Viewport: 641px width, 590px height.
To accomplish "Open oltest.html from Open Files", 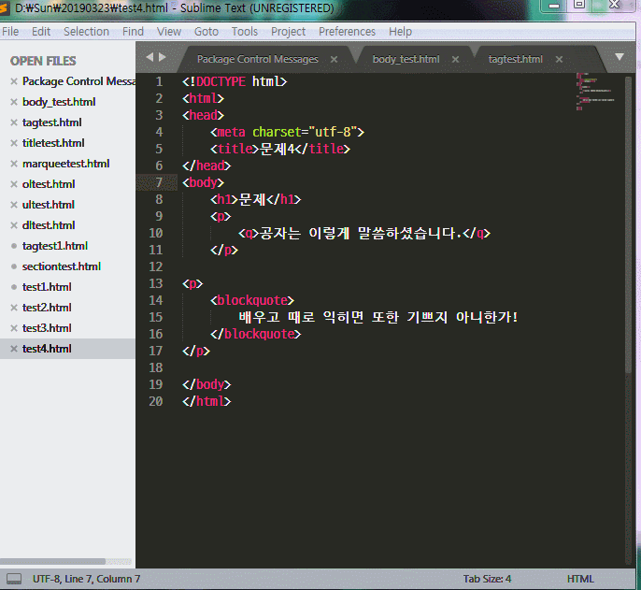I will click(x=49, y=184).
